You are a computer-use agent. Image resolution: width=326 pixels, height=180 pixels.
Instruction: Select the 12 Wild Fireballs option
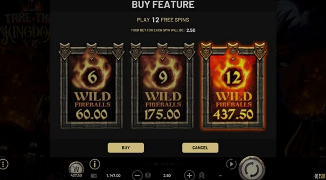(x=233, y=85)
